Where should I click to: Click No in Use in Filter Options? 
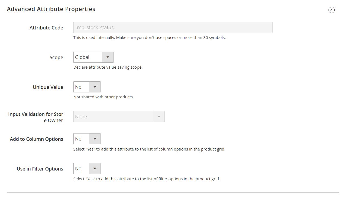[x=81, y=169]
